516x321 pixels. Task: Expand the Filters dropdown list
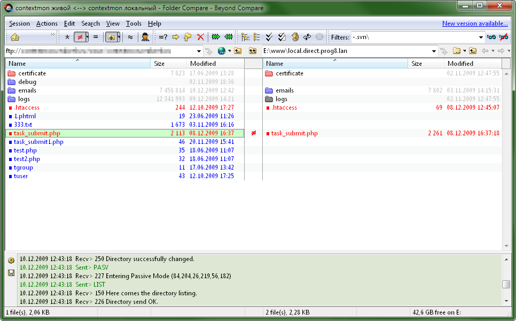[481, 37]
